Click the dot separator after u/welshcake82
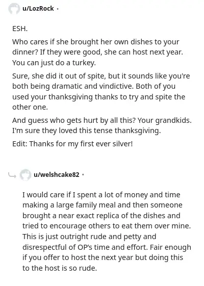Image resolution: width=204 pixels, height=286 pixels. (x=83, y=175)
